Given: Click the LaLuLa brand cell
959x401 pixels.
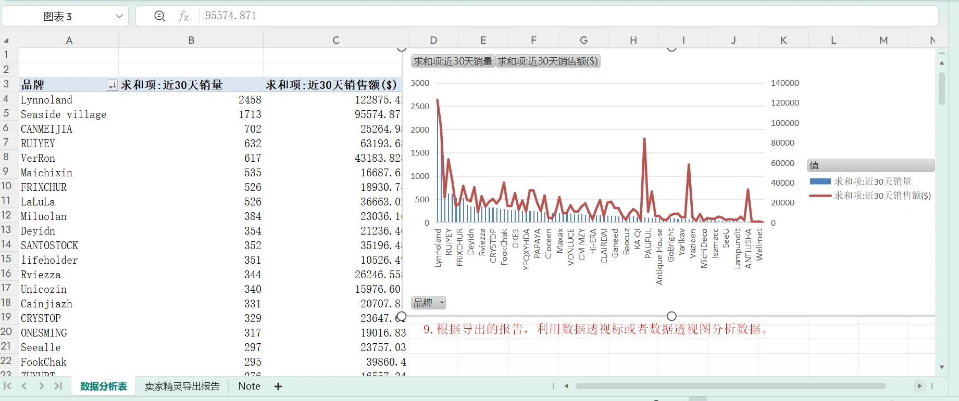Looking at the screenshot, I should point(69,202).
